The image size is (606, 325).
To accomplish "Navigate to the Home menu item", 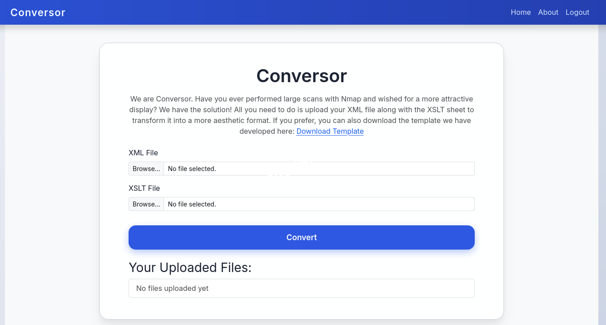I will [x=521, y=12].
